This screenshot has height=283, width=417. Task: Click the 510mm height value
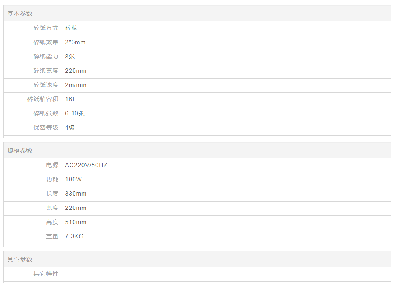coord(75,222)
